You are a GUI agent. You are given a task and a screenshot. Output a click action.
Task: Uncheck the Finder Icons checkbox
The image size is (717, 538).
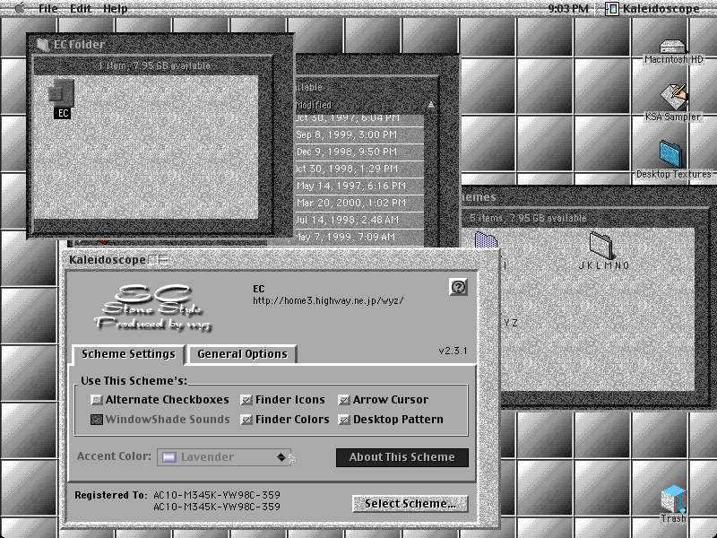point(246,400)
